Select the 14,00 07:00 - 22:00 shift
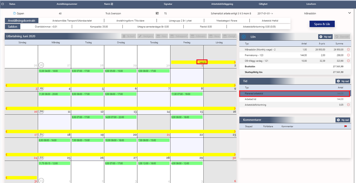Viewport: 356px width, 183px height. (121, 117)
